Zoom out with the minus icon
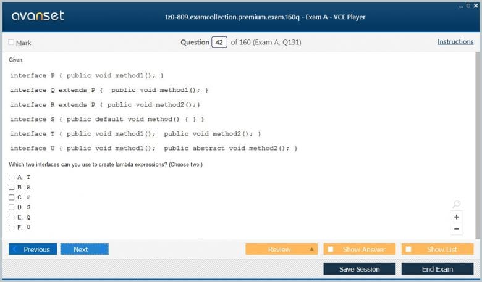The width and height of the screenshot is (482, 282). pyautogui.click(x=456, y=228)
